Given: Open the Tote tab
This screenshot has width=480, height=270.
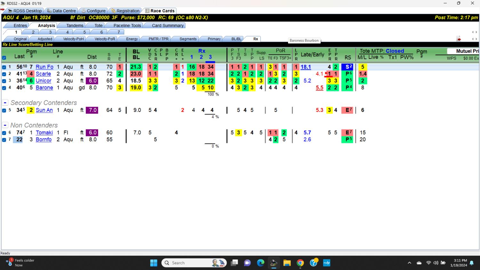Looking at the screenshot, I should click(99, 26).
